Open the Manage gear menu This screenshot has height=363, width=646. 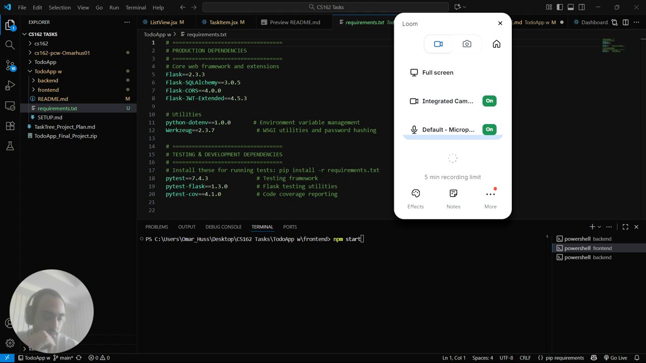click(x=10, y=343)
